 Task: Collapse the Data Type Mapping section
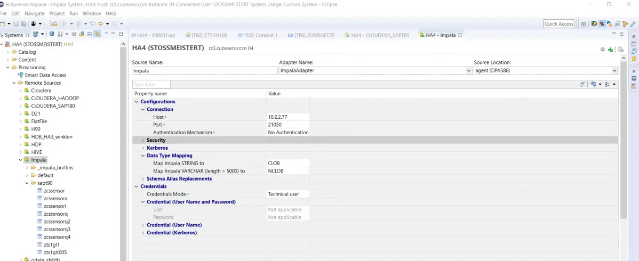pos(143,156)
